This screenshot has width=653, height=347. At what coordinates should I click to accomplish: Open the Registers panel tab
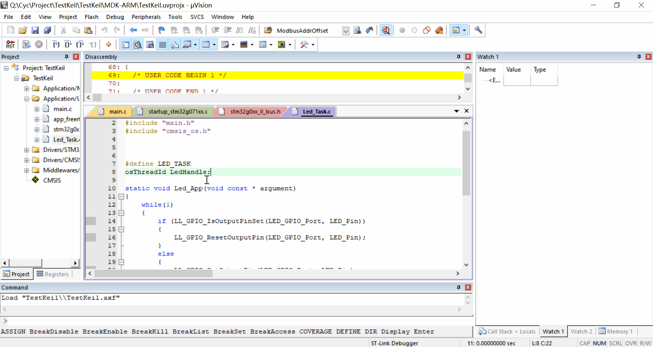pyautogui.click(x=53, y=274)
